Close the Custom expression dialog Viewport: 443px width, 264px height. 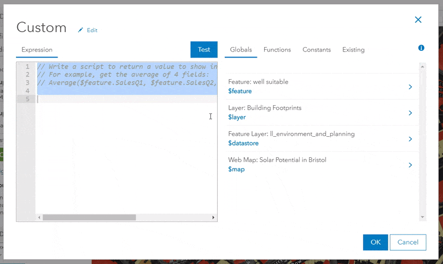[x=418, y=20]
